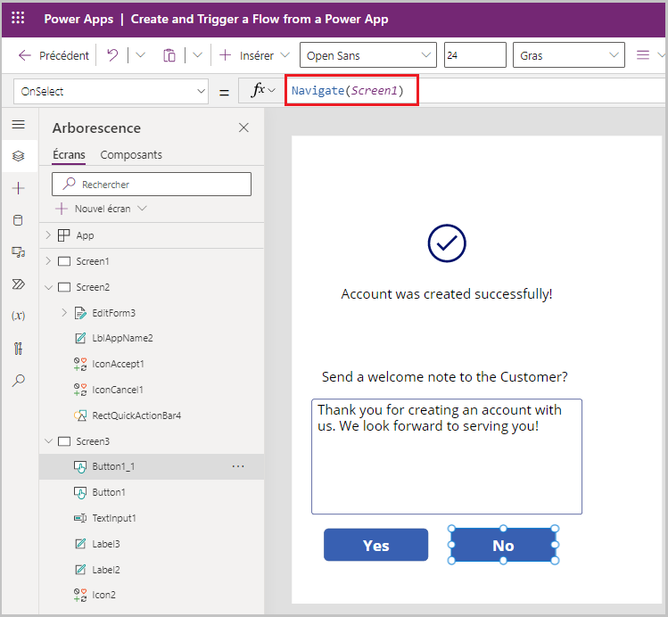This screenshot has height=617, width=668.
Task: Close the Arborescence panel
Action: pos(243,128)
